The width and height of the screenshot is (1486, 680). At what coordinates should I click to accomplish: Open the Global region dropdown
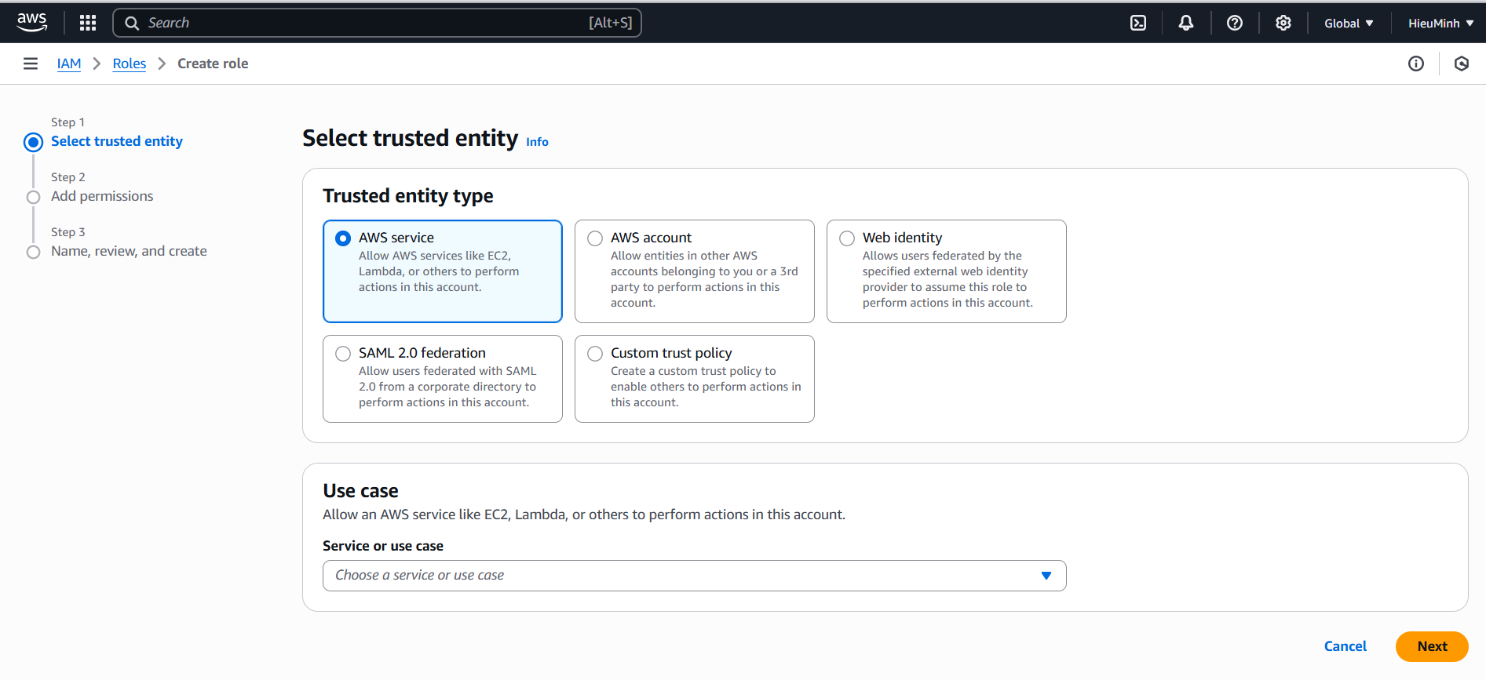(x=1349, y=23)
